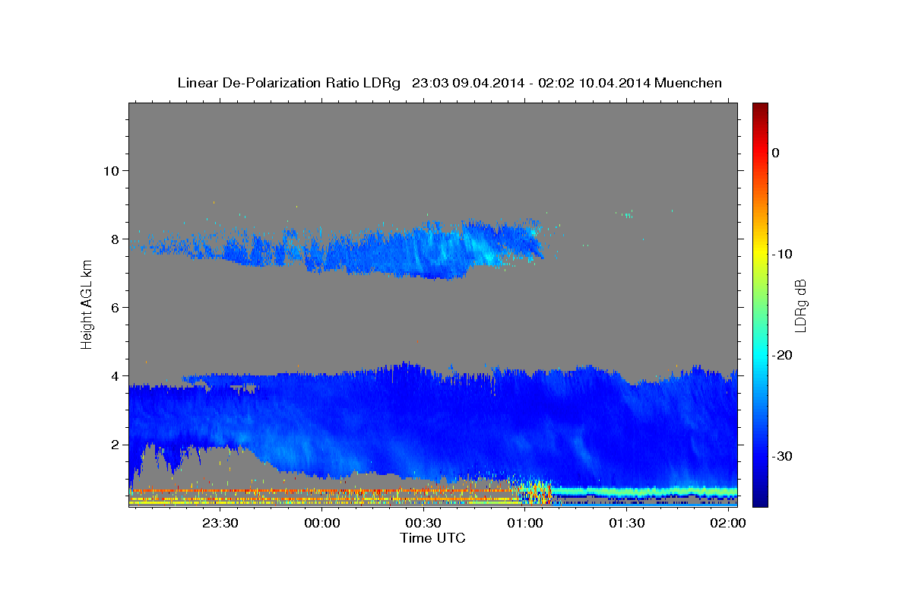Select the 'Time UTC' axis label

pos(432,538)
